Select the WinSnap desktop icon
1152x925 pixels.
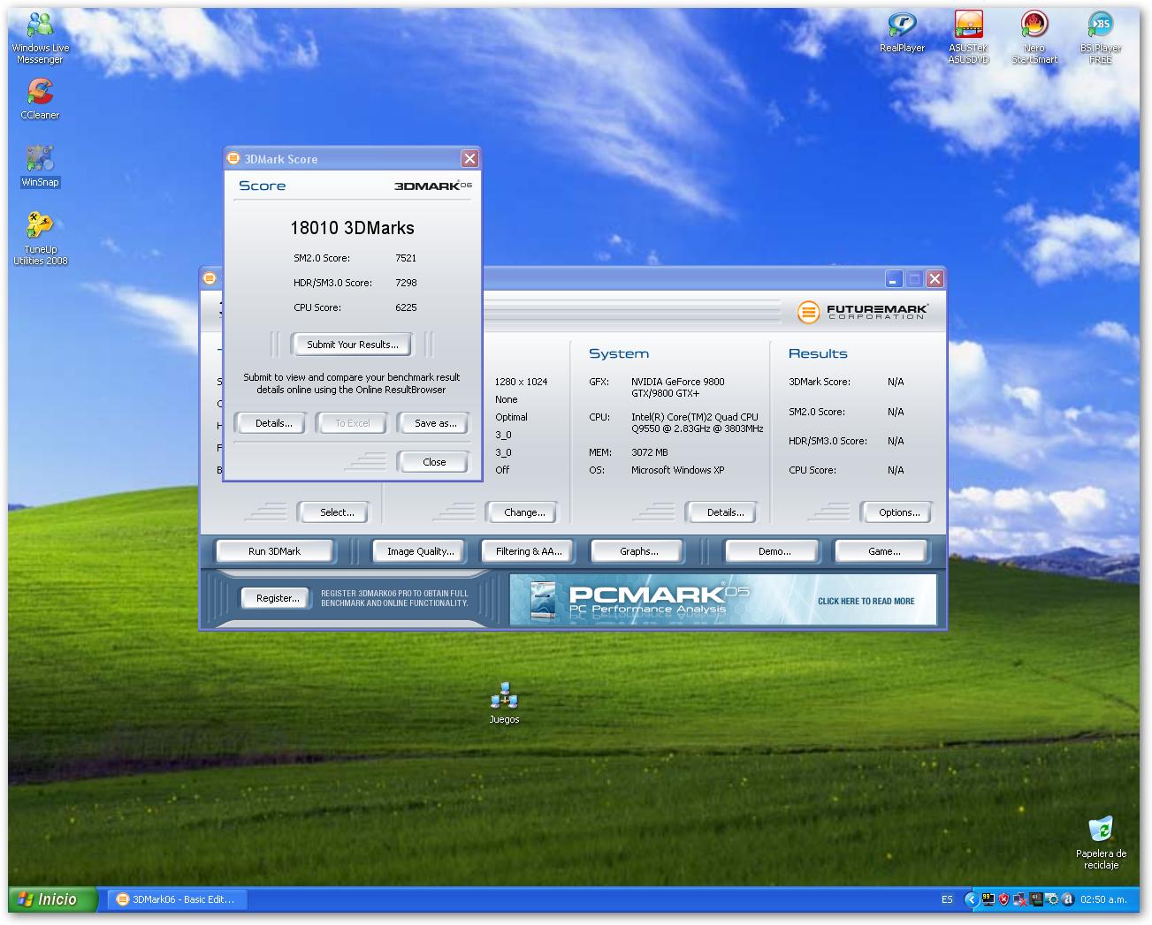coord(40,160)
